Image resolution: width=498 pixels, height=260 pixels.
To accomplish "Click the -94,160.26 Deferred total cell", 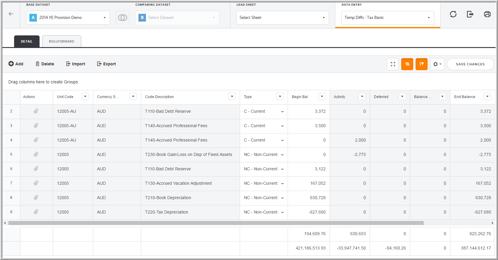I will pos(390,248).
